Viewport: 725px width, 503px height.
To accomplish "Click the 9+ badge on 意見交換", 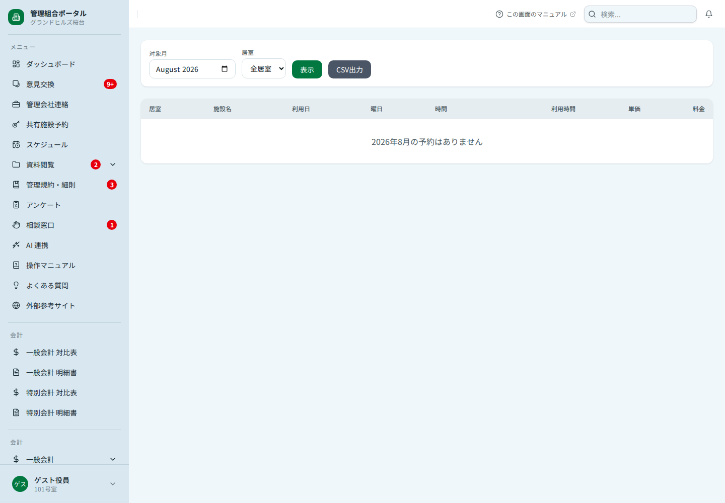I will (110, 84).
